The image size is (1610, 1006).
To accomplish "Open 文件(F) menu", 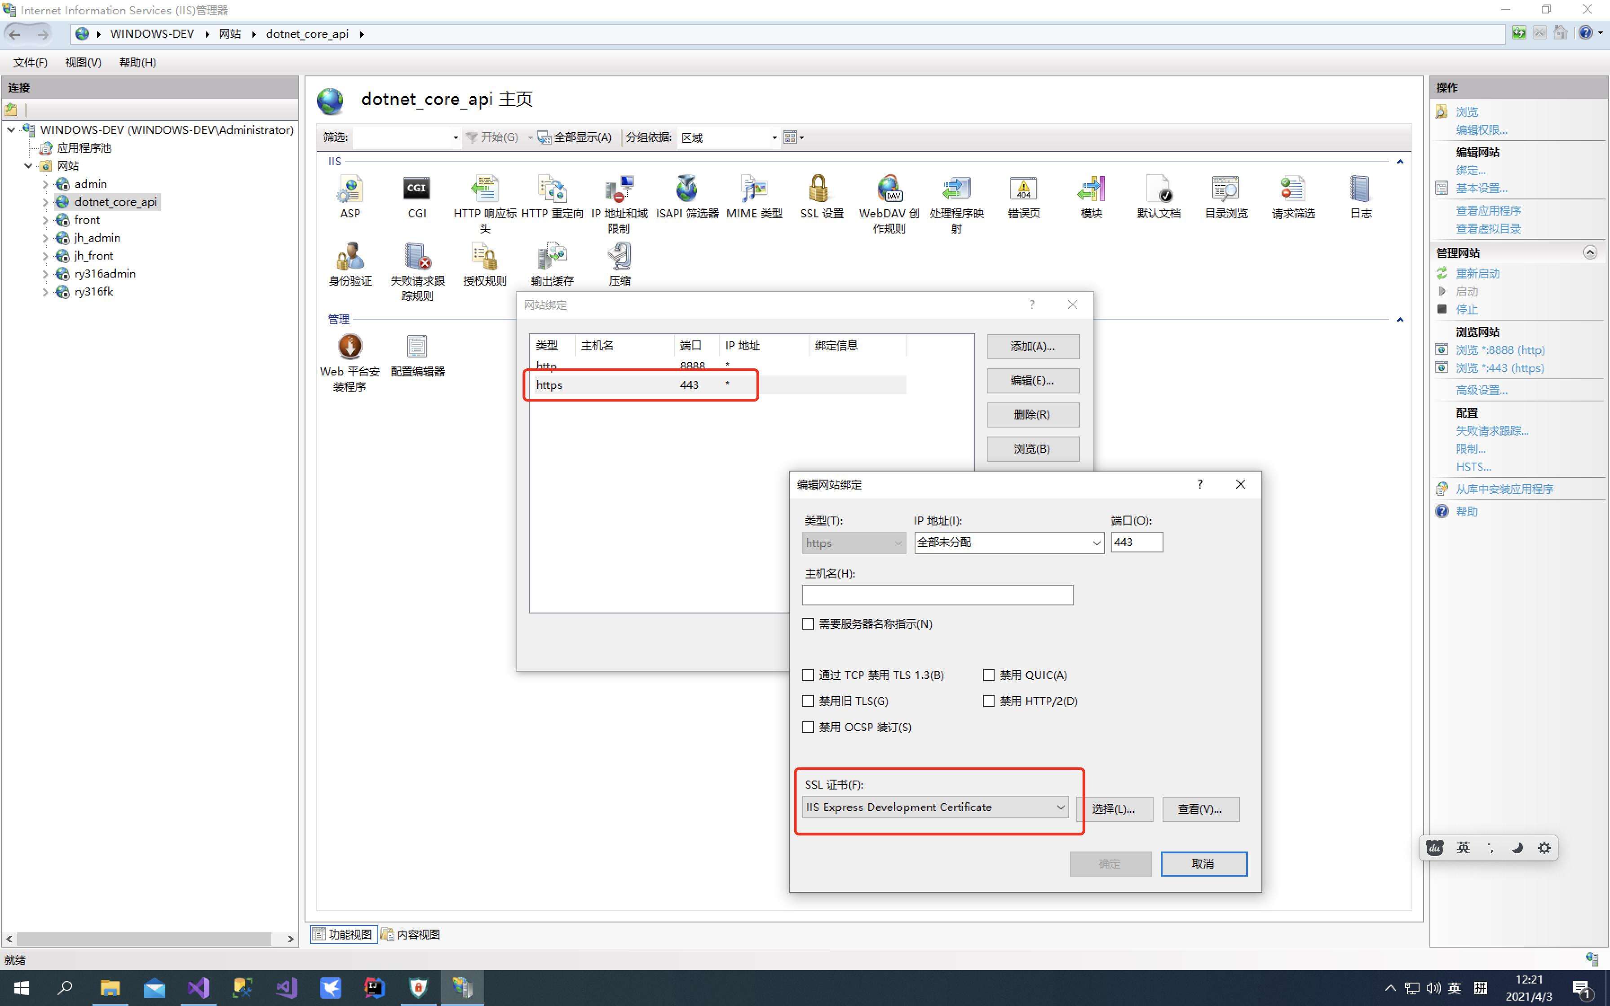I will [x=30, y=62].
